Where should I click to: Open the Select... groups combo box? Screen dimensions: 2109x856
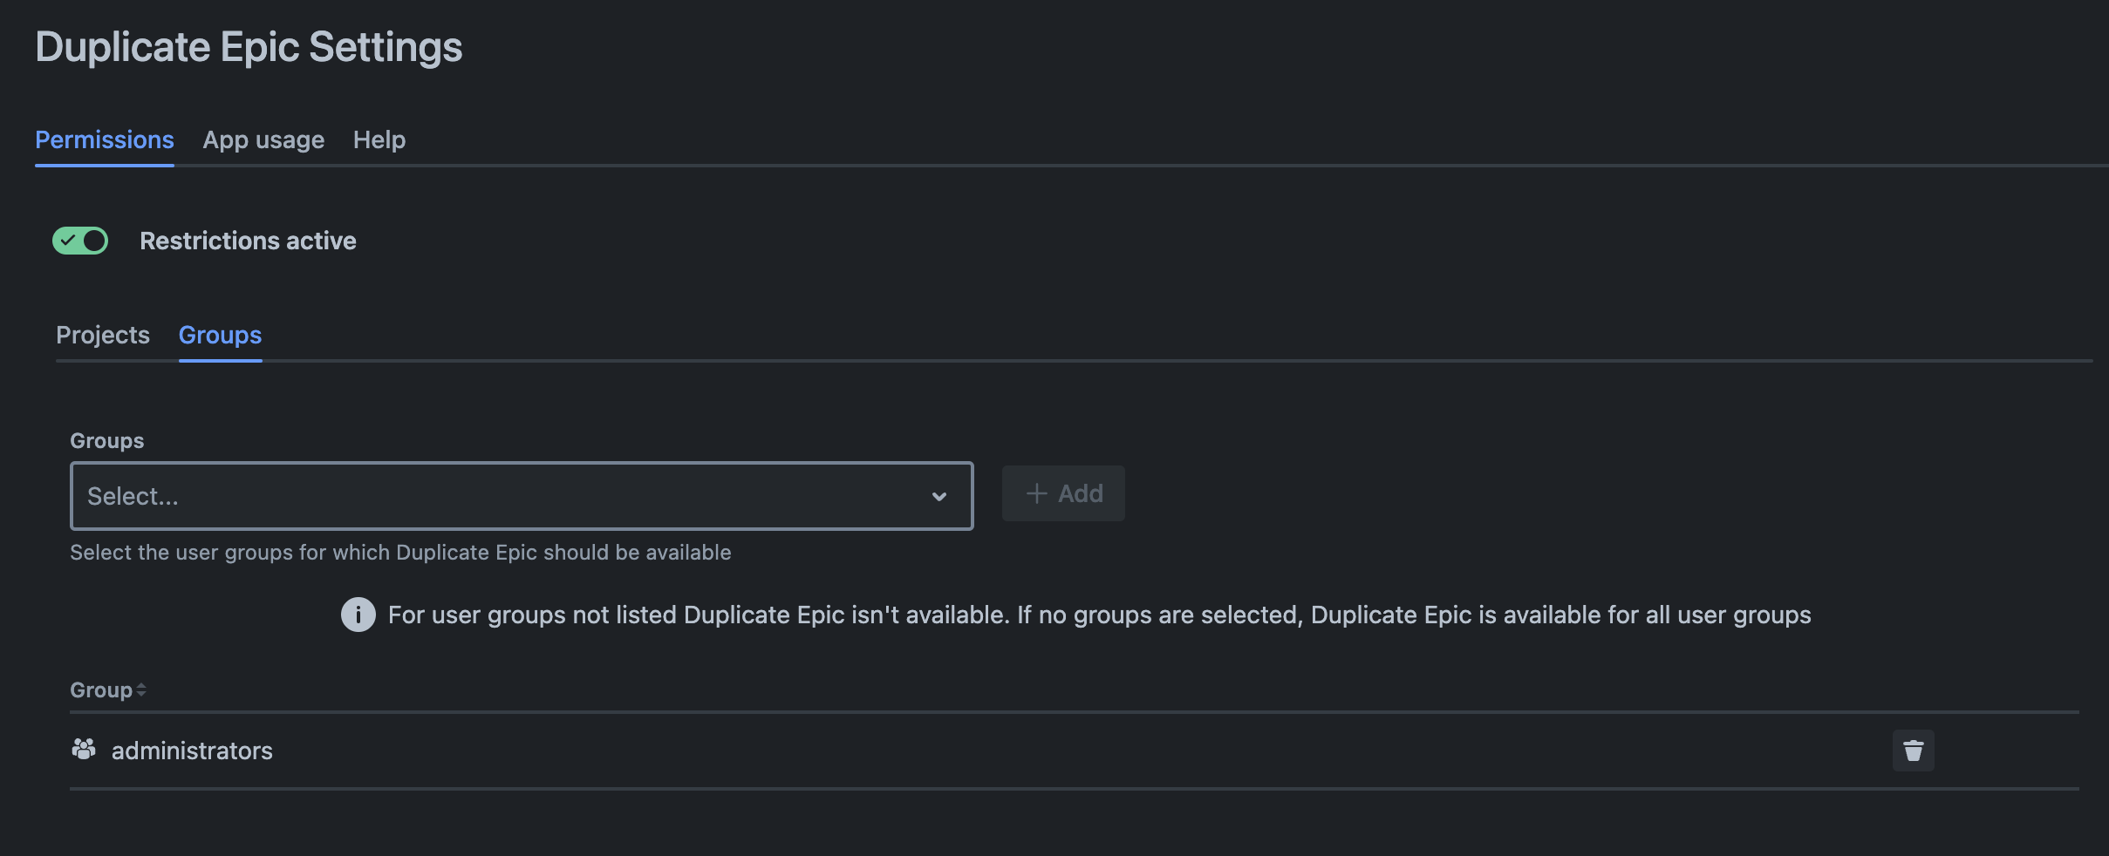(506, 496)
